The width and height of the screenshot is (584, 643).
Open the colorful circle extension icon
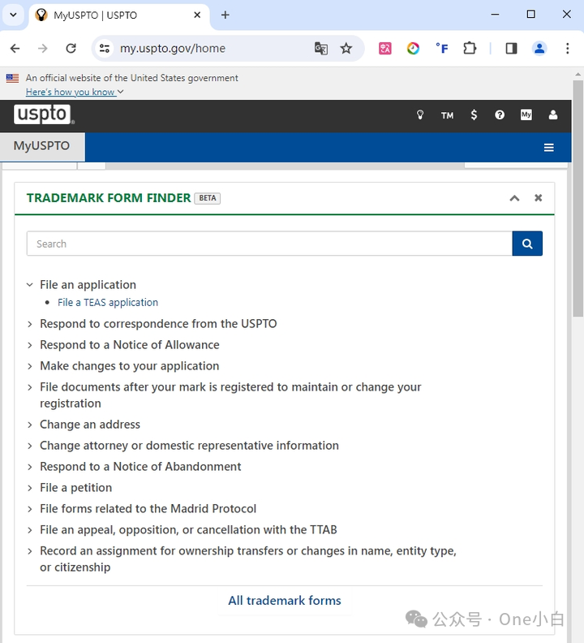[x=413, y=49]
